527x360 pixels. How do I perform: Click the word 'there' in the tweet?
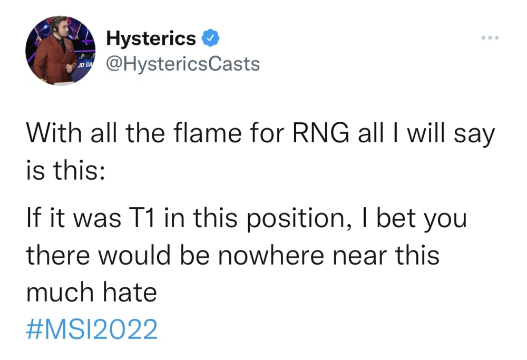pos(59,255)
